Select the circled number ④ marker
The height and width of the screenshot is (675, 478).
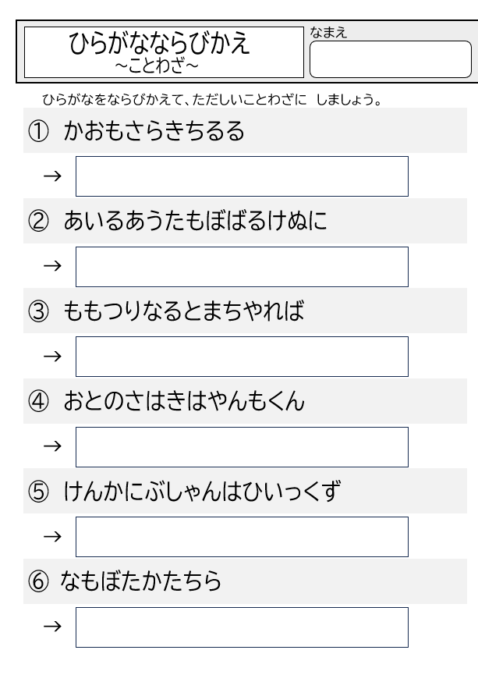(x=38, y=401)
